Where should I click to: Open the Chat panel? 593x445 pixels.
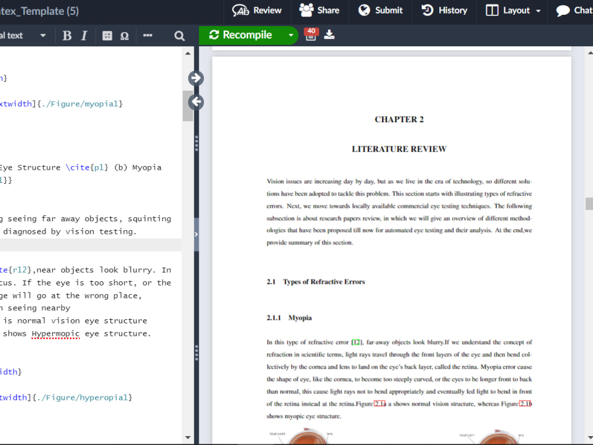point(571,10)
